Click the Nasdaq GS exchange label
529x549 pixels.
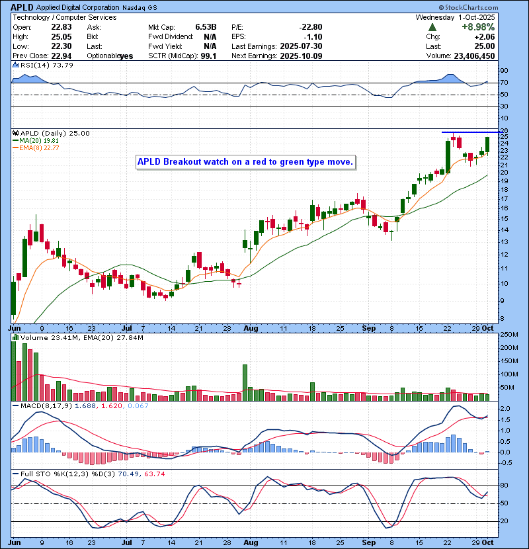(140, 7)
